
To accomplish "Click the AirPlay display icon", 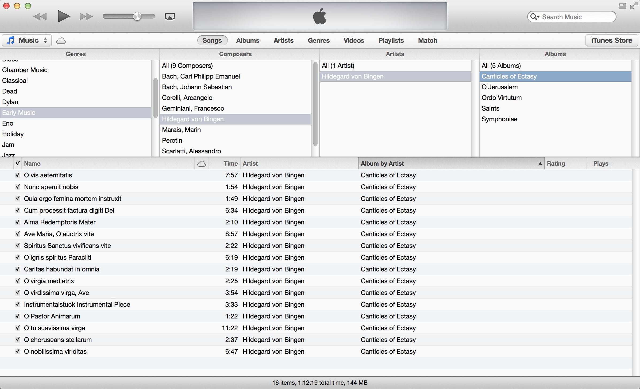I will pyautogui.click(x=169, y=17).
